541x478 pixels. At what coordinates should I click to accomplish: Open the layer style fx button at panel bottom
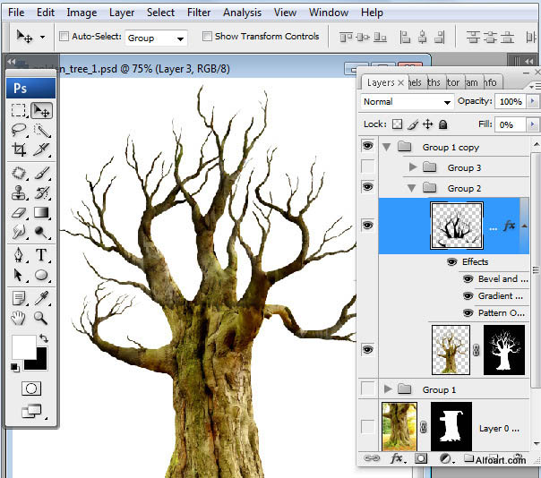(x=396, y=458)
